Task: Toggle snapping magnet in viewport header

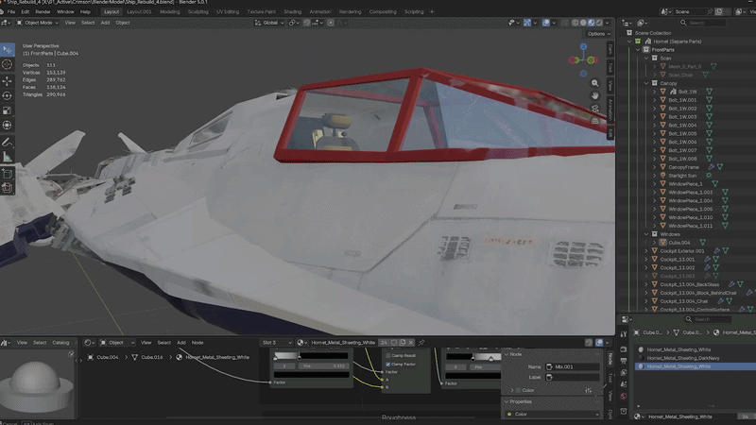Action: point(306,23)
